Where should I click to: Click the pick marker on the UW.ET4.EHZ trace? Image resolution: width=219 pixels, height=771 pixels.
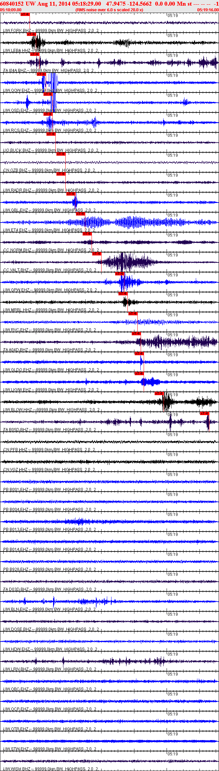(x=81, y=214)
